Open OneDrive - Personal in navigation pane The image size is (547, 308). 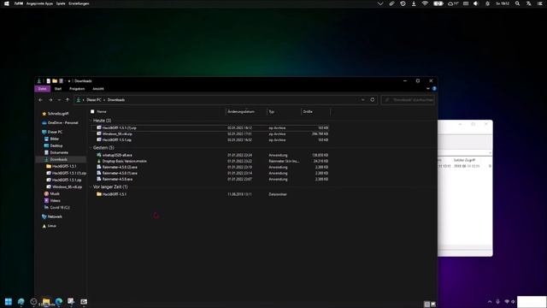(60, 123)
